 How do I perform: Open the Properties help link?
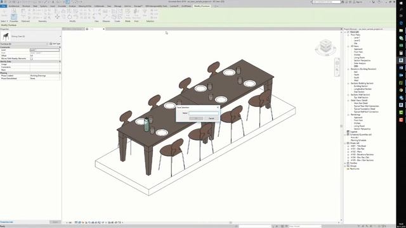[x=6, y=222]
